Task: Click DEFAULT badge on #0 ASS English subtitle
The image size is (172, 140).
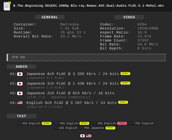Action: point(46,123)
